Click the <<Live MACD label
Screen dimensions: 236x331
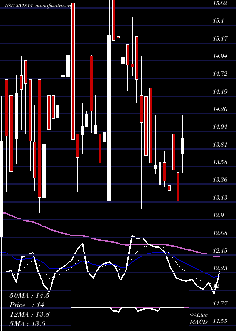[x=199, y=319]
